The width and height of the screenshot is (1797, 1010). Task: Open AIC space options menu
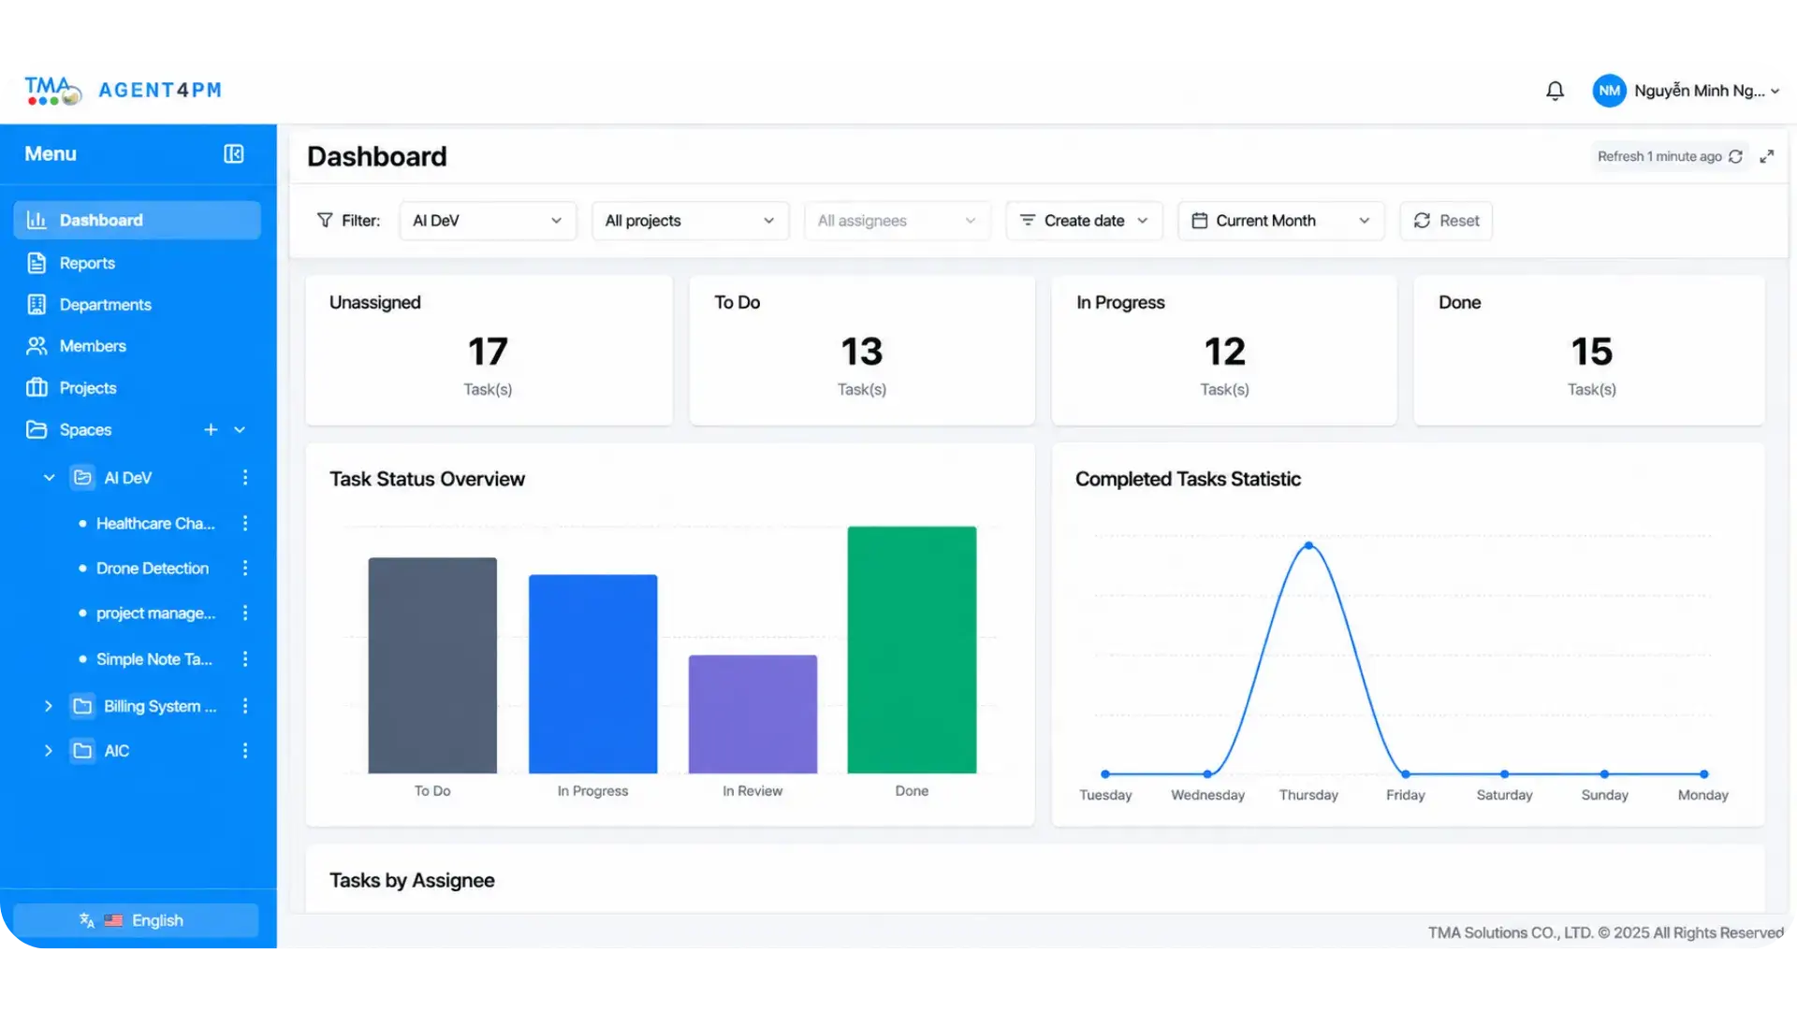[245, 751]
